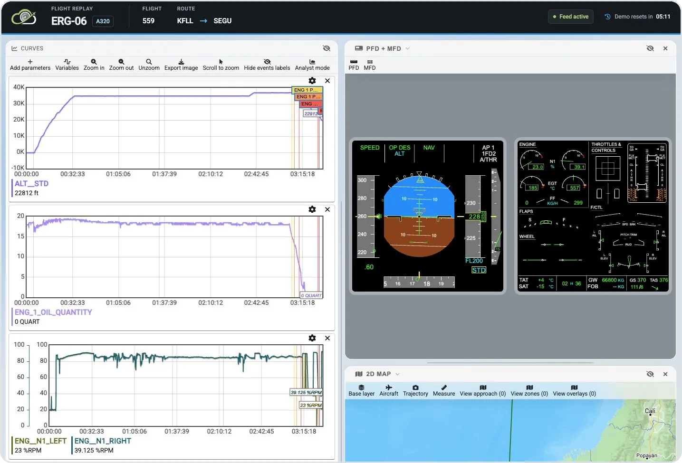Select the PFD display button
Image resolution: width=682 pixels, height=463 pixels.
pyautogui.click(x=354, y=65)
